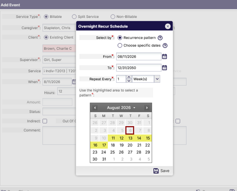237x191 pixels.
Task: Click the Amount field
Action: click(x=57, y=102)
